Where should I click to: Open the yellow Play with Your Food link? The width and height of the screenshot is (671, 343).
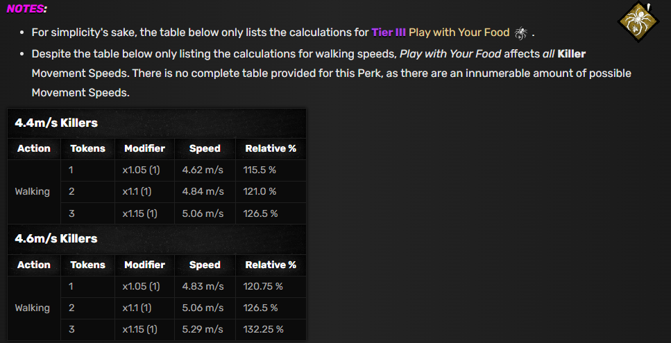pos(459,33)
